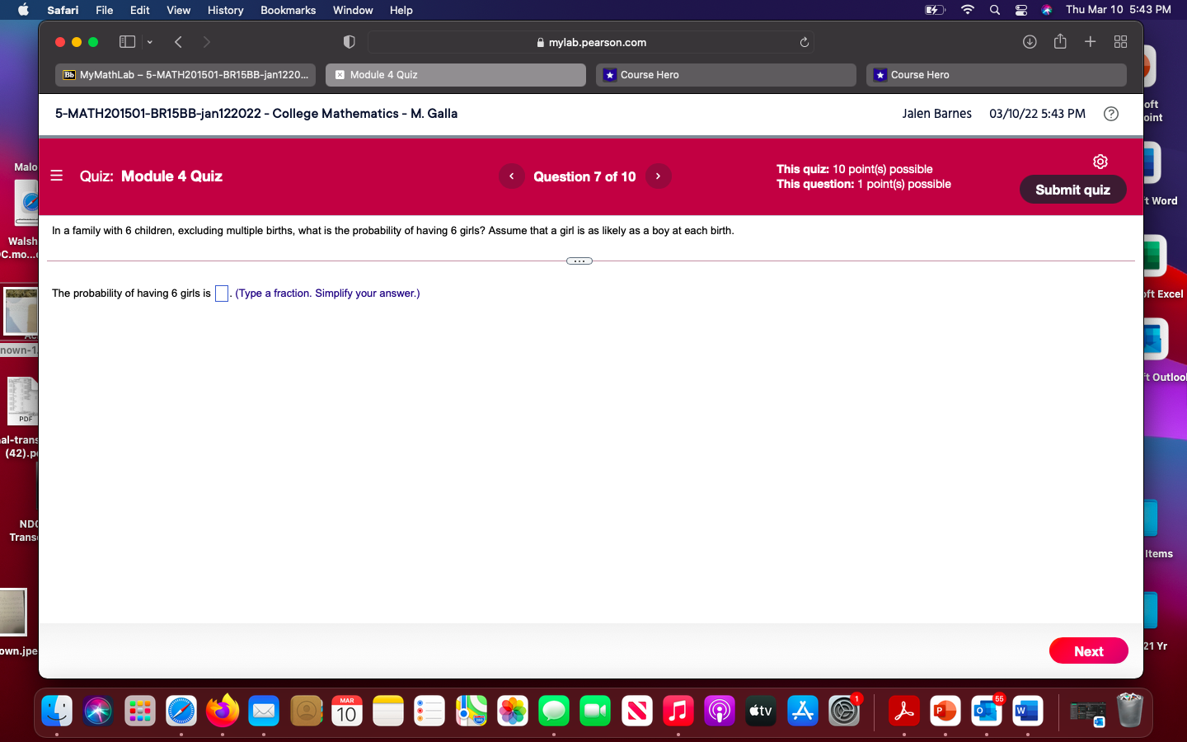Image resolution: width=1187 pixels, height=742 pixels.
Task: Go to the previous question arrow
Action: [x=511, y=176]
